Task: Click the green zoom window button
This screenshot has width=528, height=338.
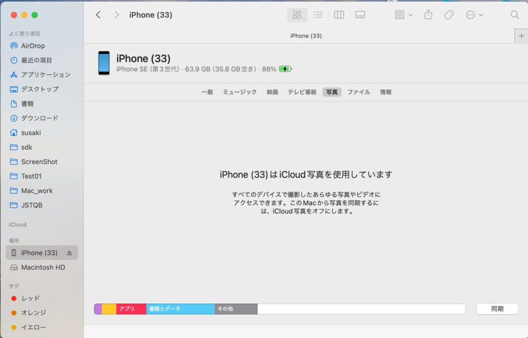Action: click(x=35, y=15)
